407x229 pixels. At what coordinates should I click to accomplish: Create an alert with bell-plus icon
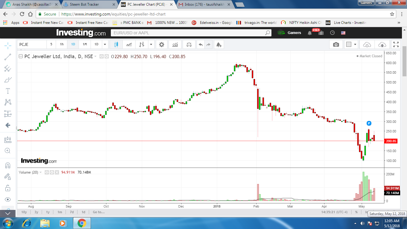[219, 44]
